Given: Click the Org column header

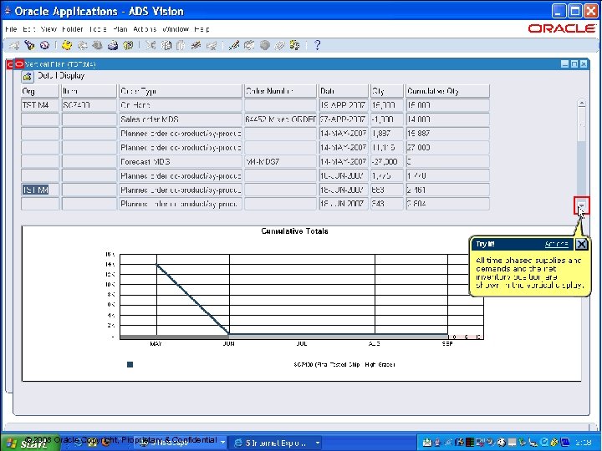Looking at the screenshot, I should [40, 91].
